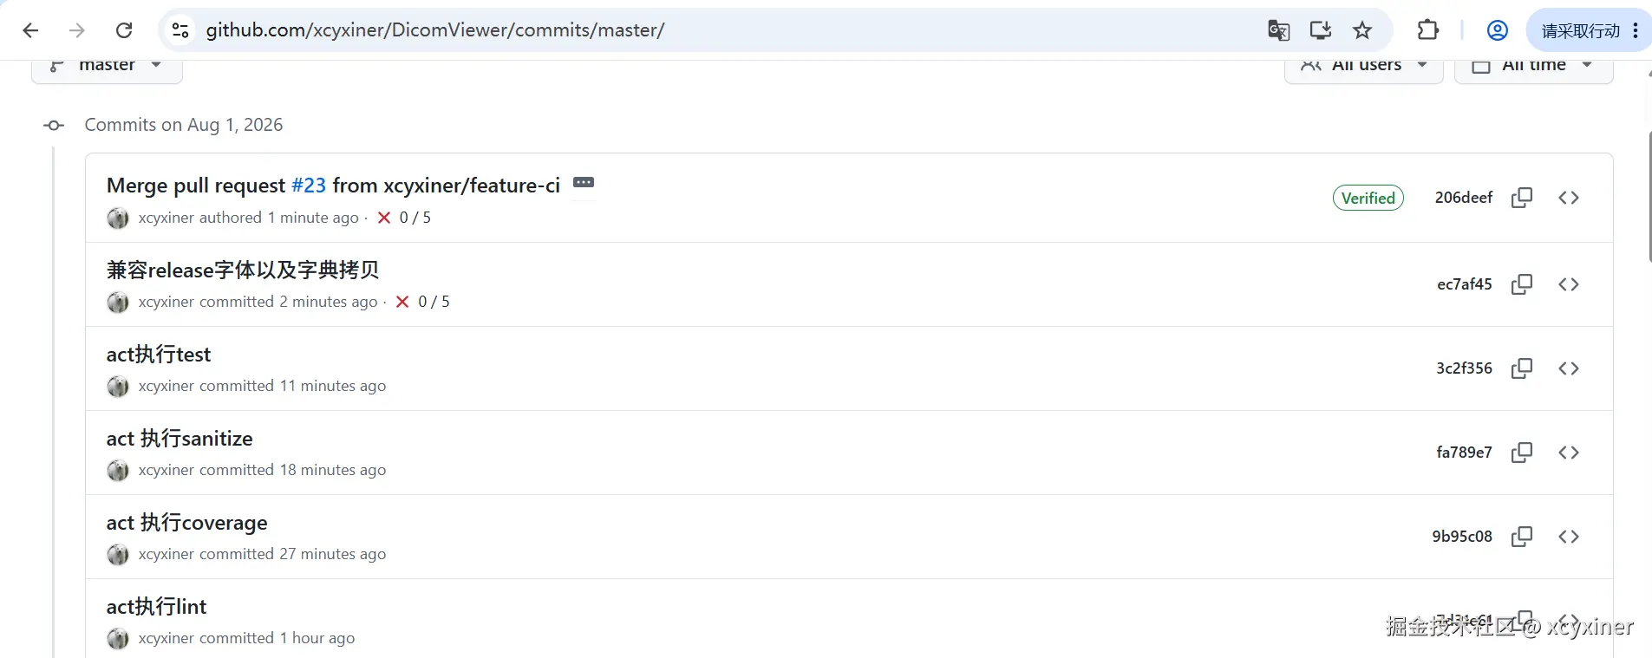Open the All users filter dropdown
Screen dimensions: 1652x658
pos(1363,68)
